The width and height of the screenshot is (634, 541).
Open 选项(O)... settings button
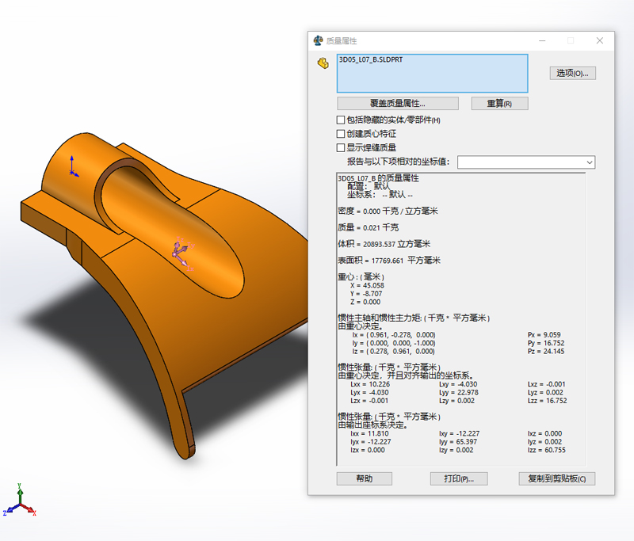click(x=572, y=73)
